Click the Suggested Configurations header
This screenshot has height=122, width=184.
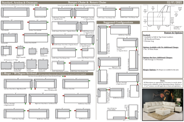pos(118,22)
